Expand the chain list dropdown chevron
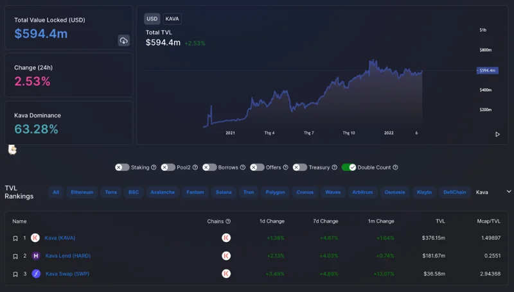Screen dimensions: 514x292 point(509,191)
